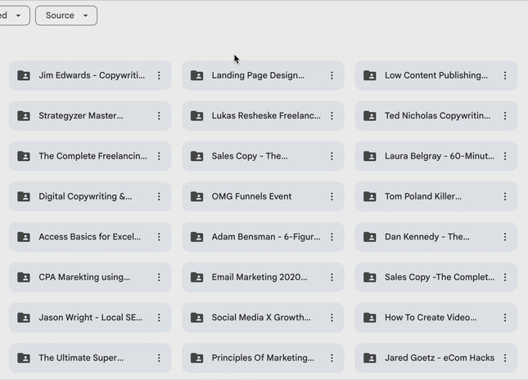Open more options for Dan Kennedy - The... folder
528x380 pixels.
pos(505,237)
